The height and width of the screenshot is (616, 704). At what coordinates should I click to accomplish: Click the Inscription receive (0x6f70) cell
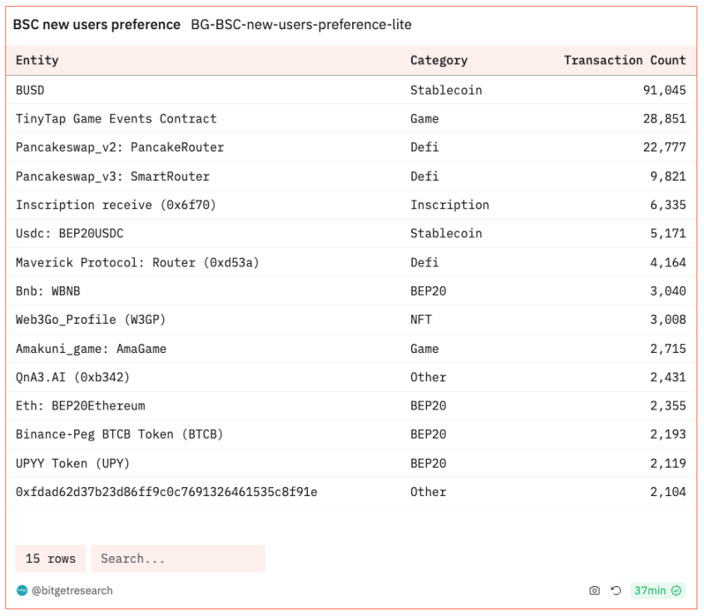116,205
